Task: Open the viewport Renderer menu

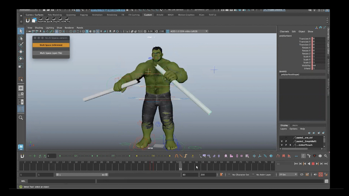Action: coord(69,28)
